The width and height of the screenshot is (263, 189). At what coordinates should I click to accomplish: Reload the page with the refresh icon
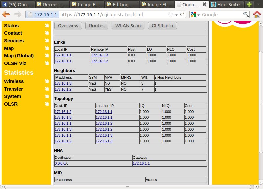[183, 15]
